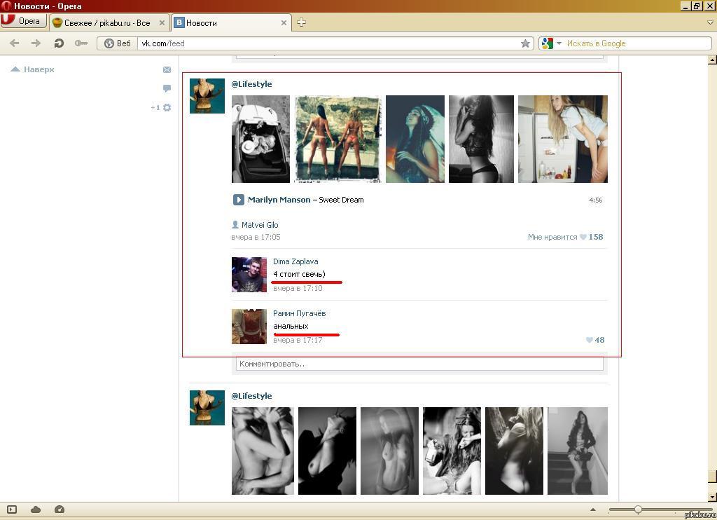Screen dimensions: 717x520
Task: Reload the page with refresh icon
Action: 59,43
